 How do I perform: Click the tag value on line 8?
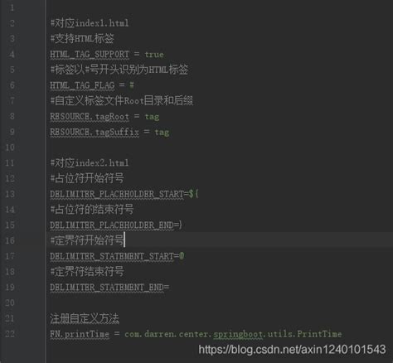(152, 117)
